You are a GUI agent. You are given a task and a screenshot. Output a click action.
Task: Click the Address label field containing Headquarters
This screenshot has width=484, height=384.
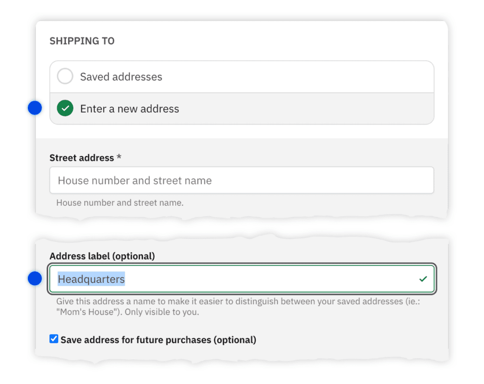[242, 279]
